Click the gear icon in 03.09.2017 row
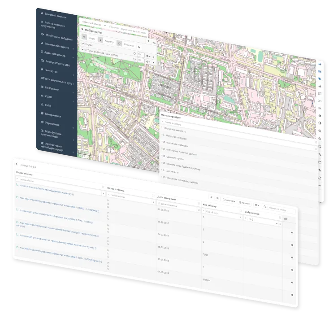Screen dimensions: 329x314 point(292,232)
